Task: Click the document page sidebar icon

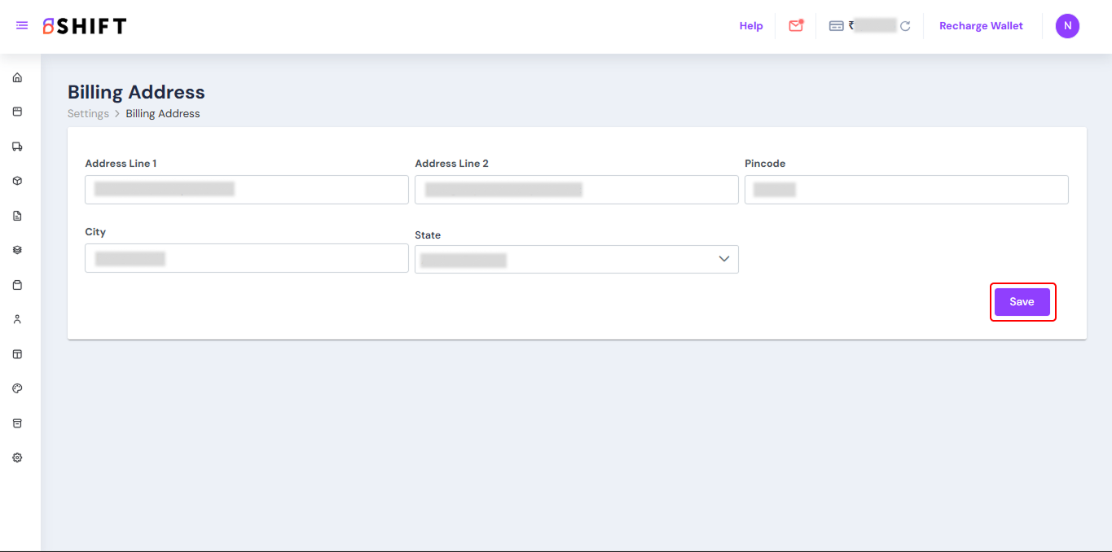Action: pos(17,216)
